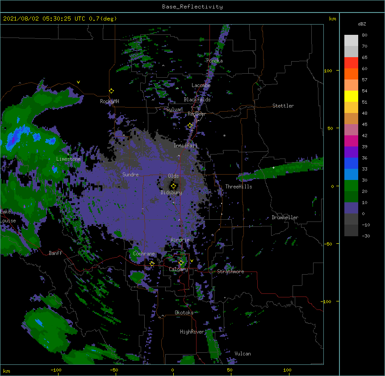The width and height of the screenshot is (385, 376).
Task: Select the Didsbury city label
Action: [x=172, y=192]
